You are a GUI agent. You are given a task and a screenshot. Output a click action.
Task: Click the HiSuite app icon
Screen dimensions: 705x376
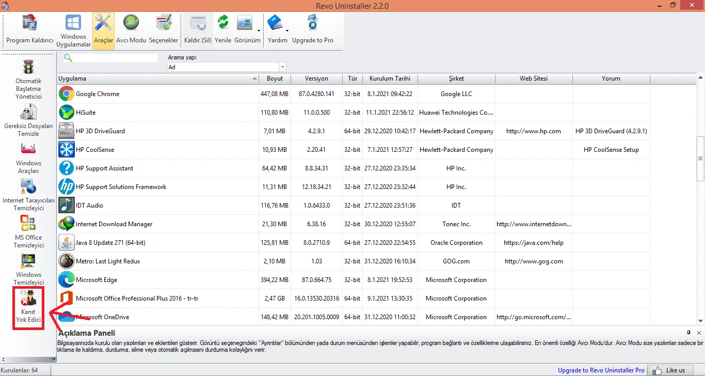(x=67, y=113)
